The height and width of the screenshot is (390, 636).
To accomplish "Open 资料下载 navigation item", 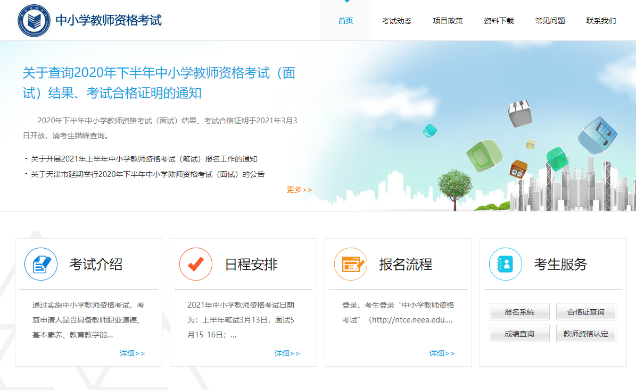I will pos(499,21).
